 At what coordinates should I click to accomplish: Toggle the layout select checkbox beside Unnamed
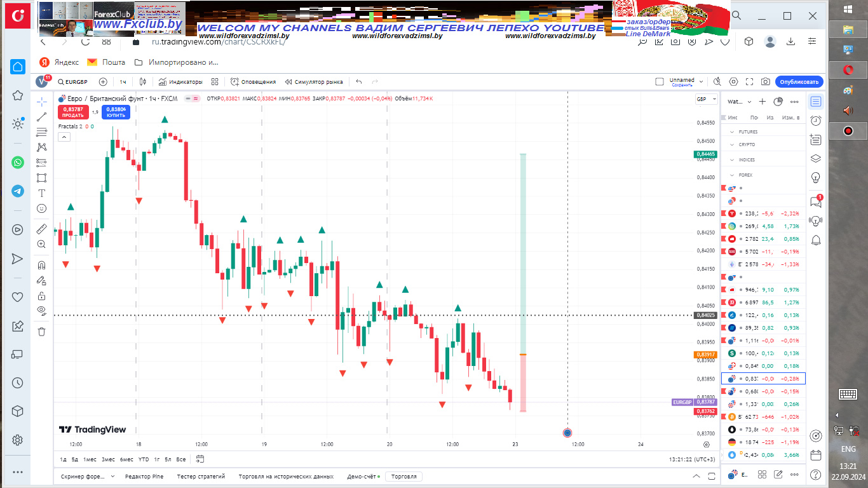660,81
